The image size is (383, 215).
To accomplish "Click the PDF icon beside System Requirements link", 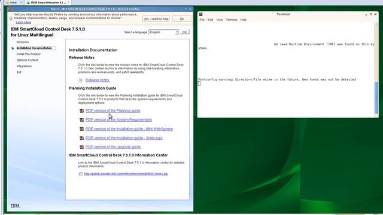I will (x=82, y=120).
